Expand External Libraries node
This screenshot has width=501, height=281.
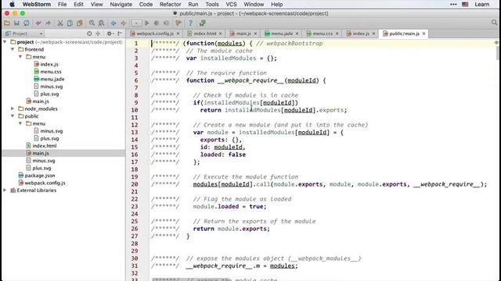coord(5,190)
